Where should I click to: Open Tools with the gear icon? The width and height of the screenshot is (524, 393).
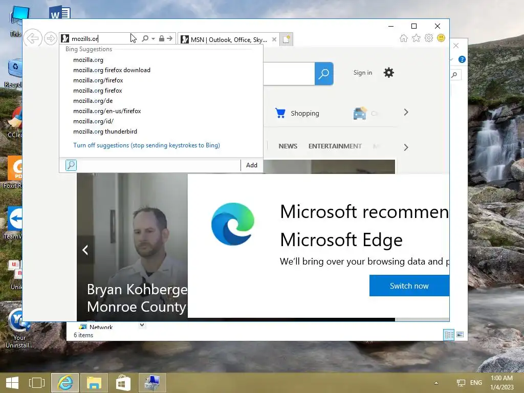[x=429, y=38]
